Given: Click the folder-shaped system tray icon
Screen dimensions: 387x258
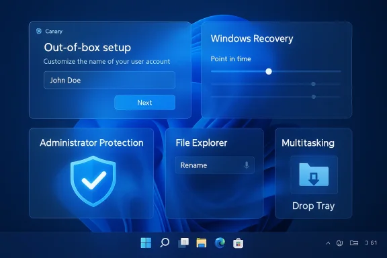Looking at the screenshot, I should click(354, 243).
